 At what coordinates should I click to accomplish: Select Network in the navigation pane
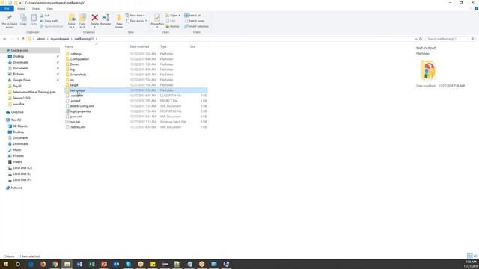pos(16,188)
